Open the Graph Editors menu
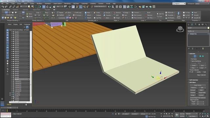 pyautogui.click(x=58, y=4)
